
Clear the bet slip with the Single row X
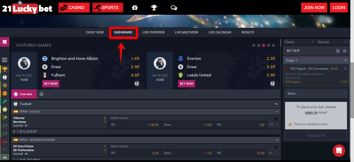click(x=346, y=60)
